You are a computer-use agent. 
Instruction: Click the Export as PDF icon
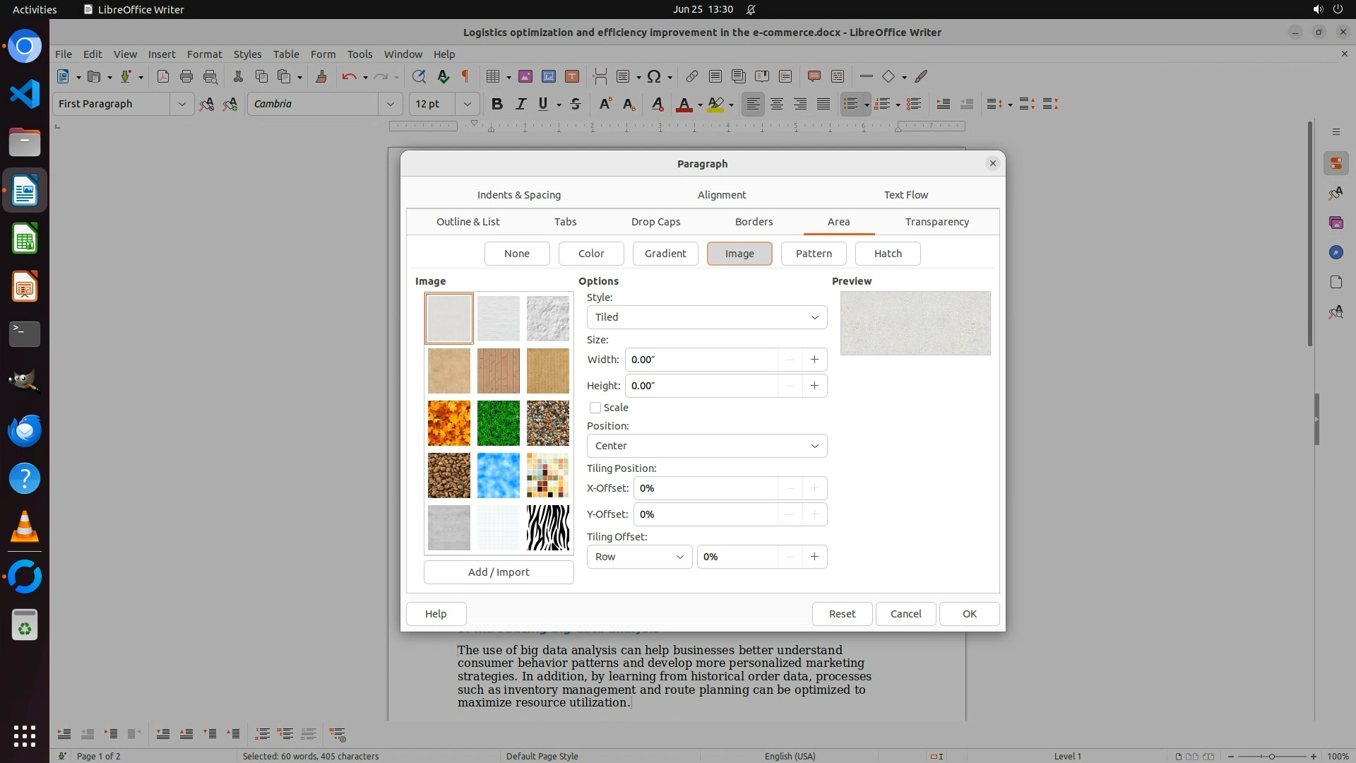click(163, 76)
